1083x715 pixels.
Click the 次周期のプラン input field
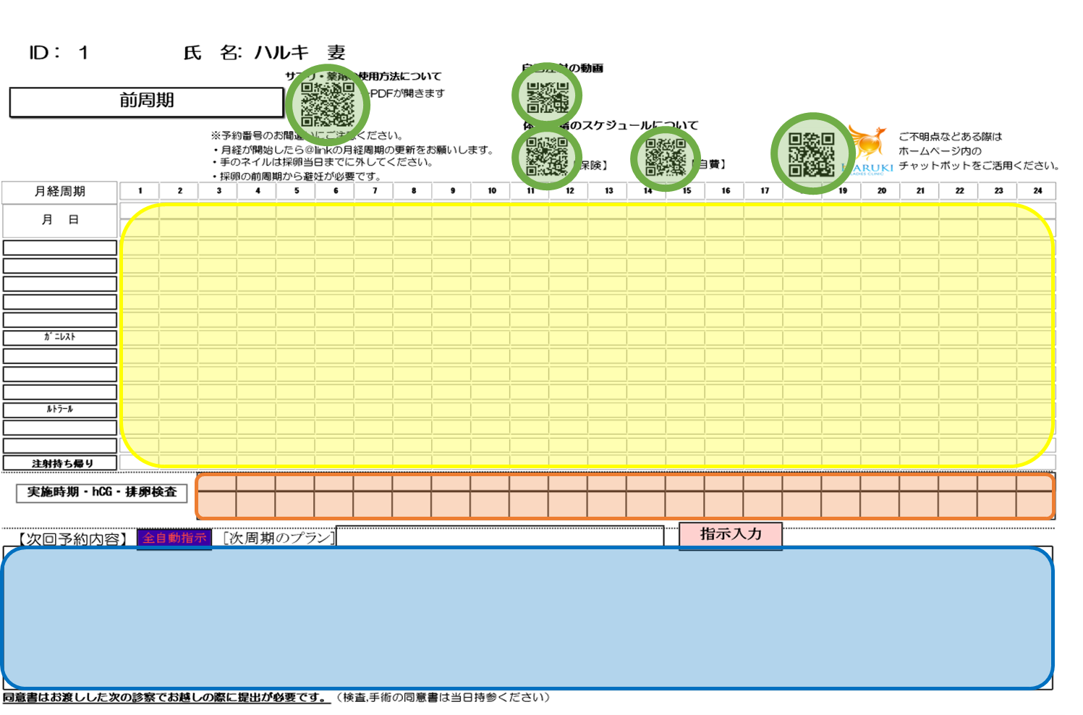(499, 537)
